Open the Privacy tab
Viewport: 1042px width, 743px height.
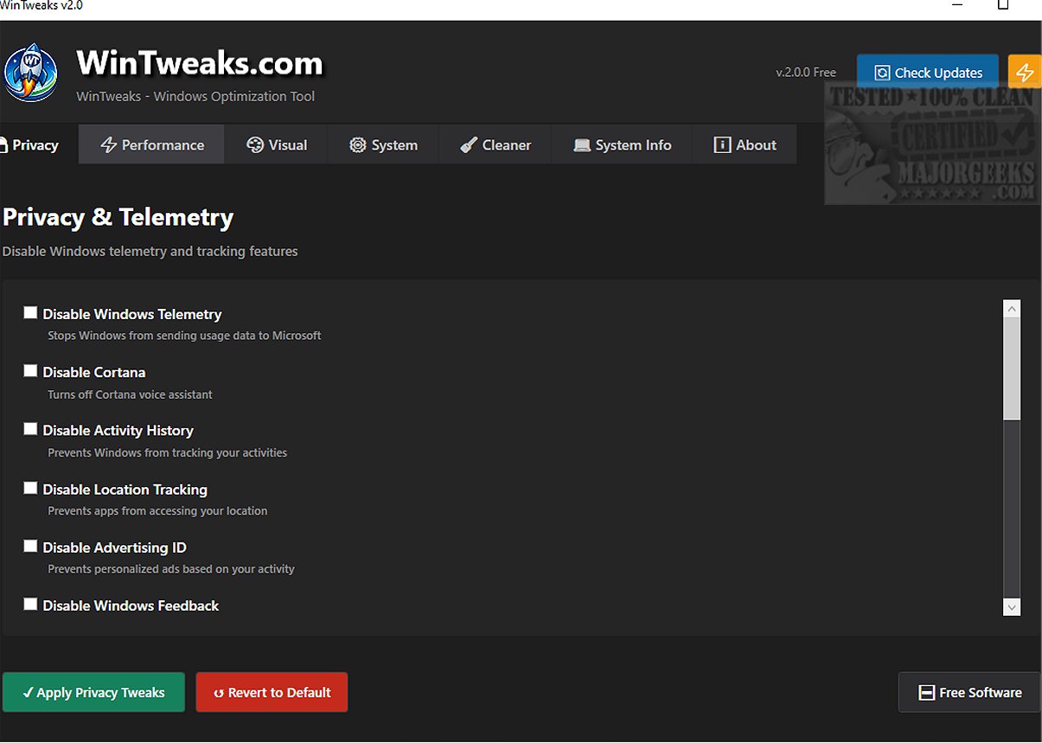pos(33,144)
